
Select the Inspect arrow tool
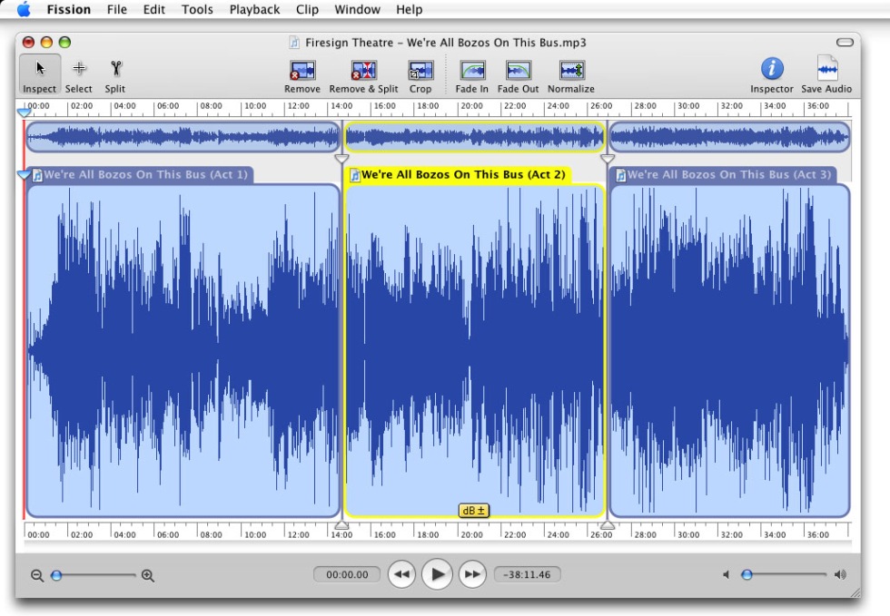tap(39, 70)
